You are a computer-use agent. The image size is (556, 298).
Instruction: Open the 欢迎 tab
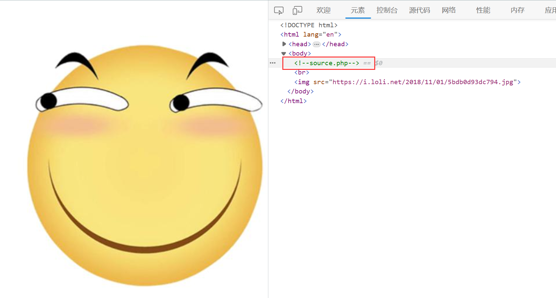pos(324,10)
